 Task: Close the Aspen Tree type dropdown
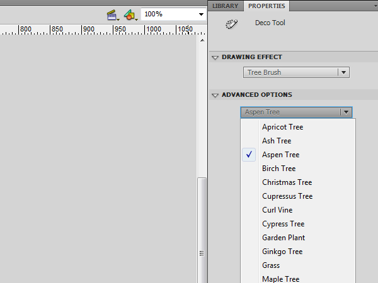pos(296,112)
